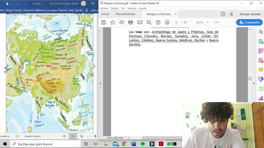The width and height of the screenshot is (264, 148).
Task: Open the Diseño ribbon tab in Word
Action: coord(18,10)
